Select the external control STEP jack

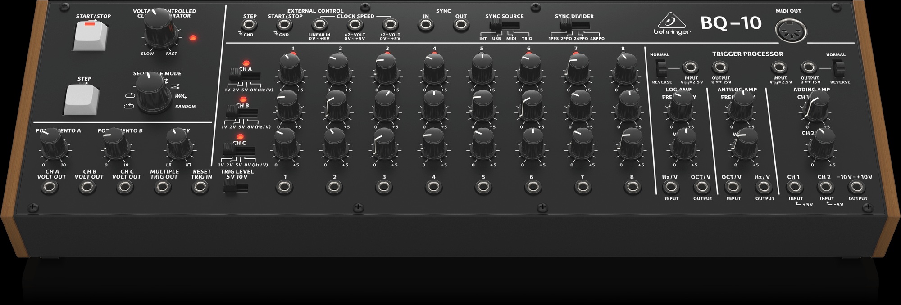tap(249, 26)
